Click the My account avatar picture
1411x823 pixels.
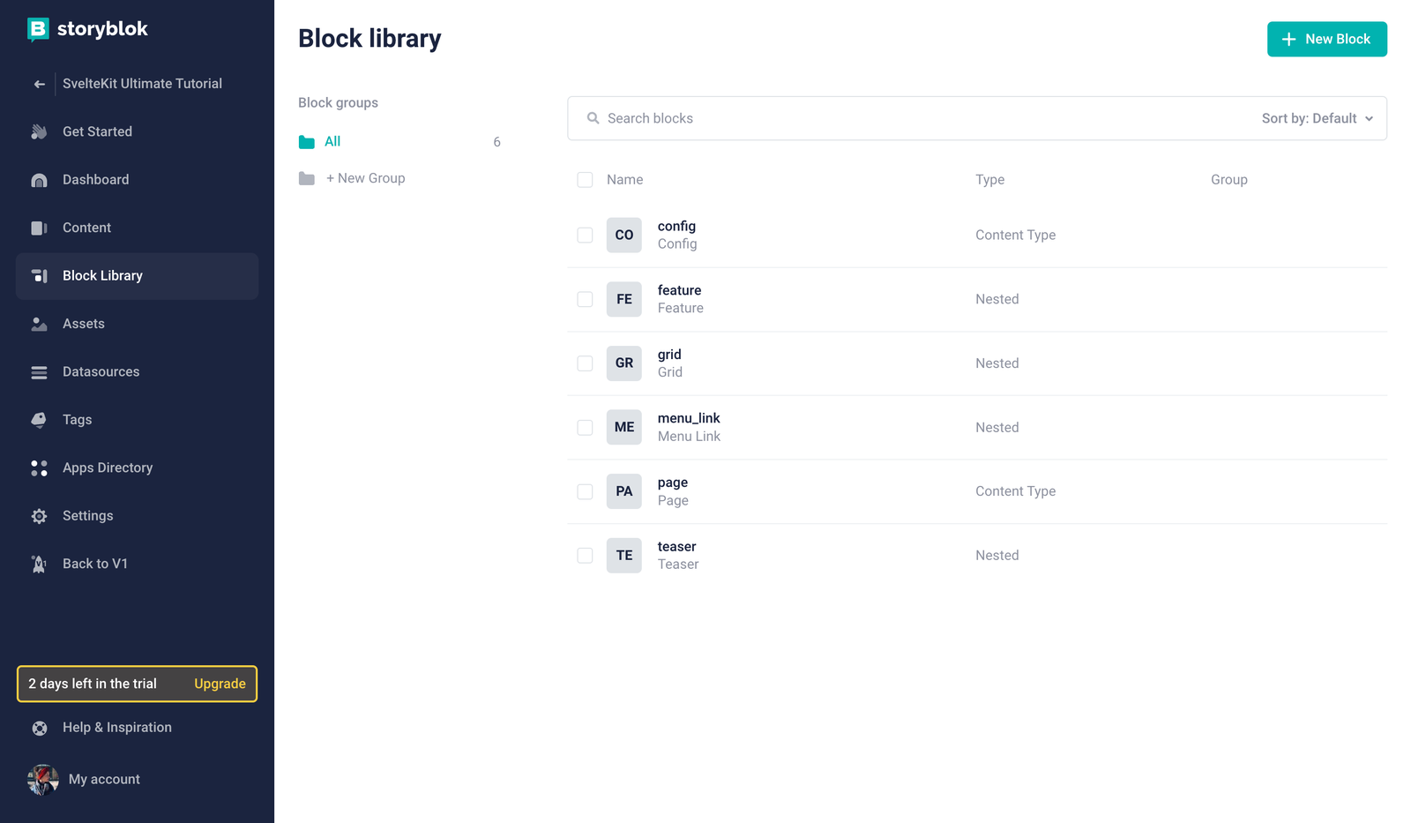(43, 780)
